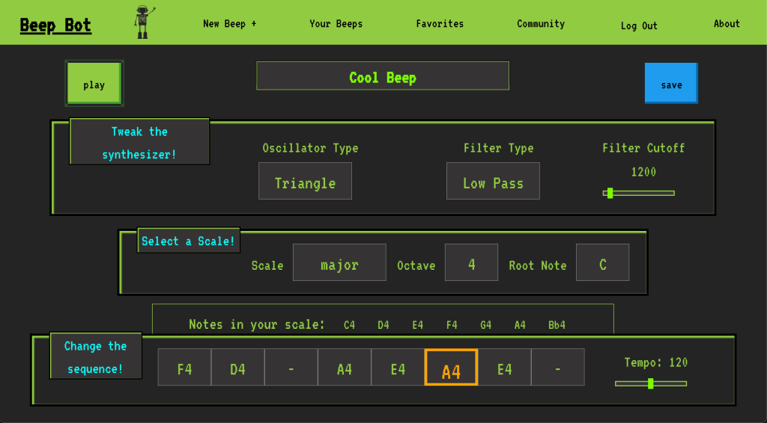
Task: Open the About page
Action: (727, 24)
